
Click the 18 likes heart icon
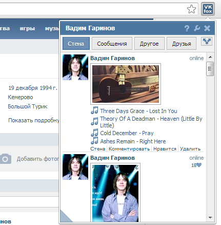(199, 165)
